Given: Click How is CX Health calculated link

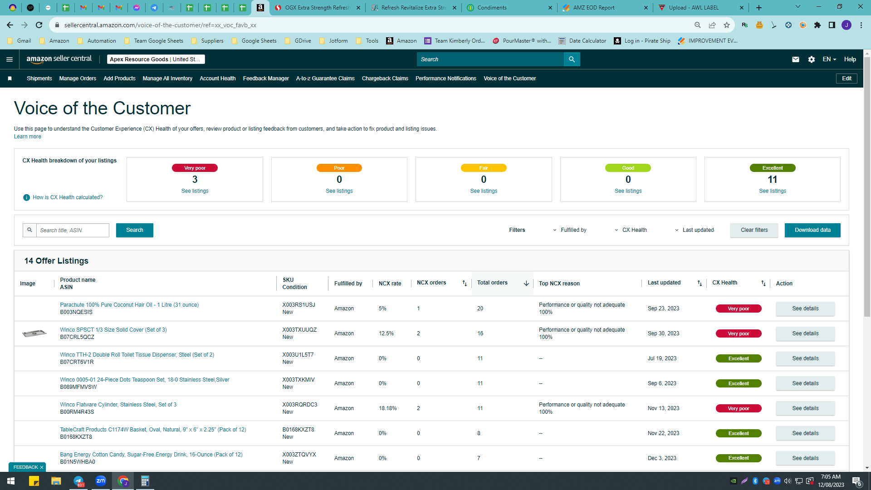Looking at the screenshot, I should [68, 197].
